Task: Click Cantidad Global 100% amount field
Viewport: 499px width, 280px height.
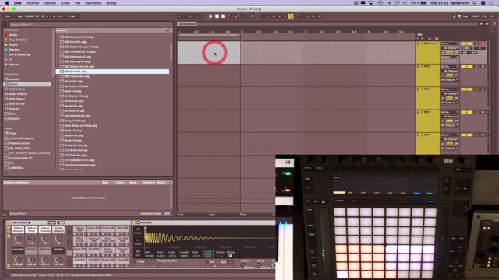Action: point(167,214)
